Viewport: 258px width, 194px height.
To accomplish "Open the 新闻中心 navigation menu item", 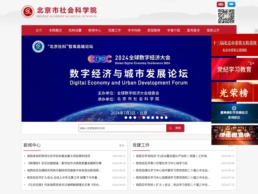I will click(95, 30).
